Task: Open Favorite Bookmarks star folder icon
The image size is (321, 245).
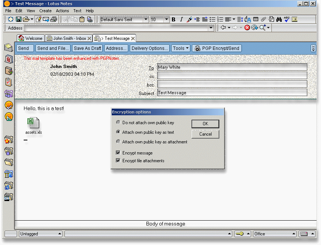Action: tap(9, 140)
